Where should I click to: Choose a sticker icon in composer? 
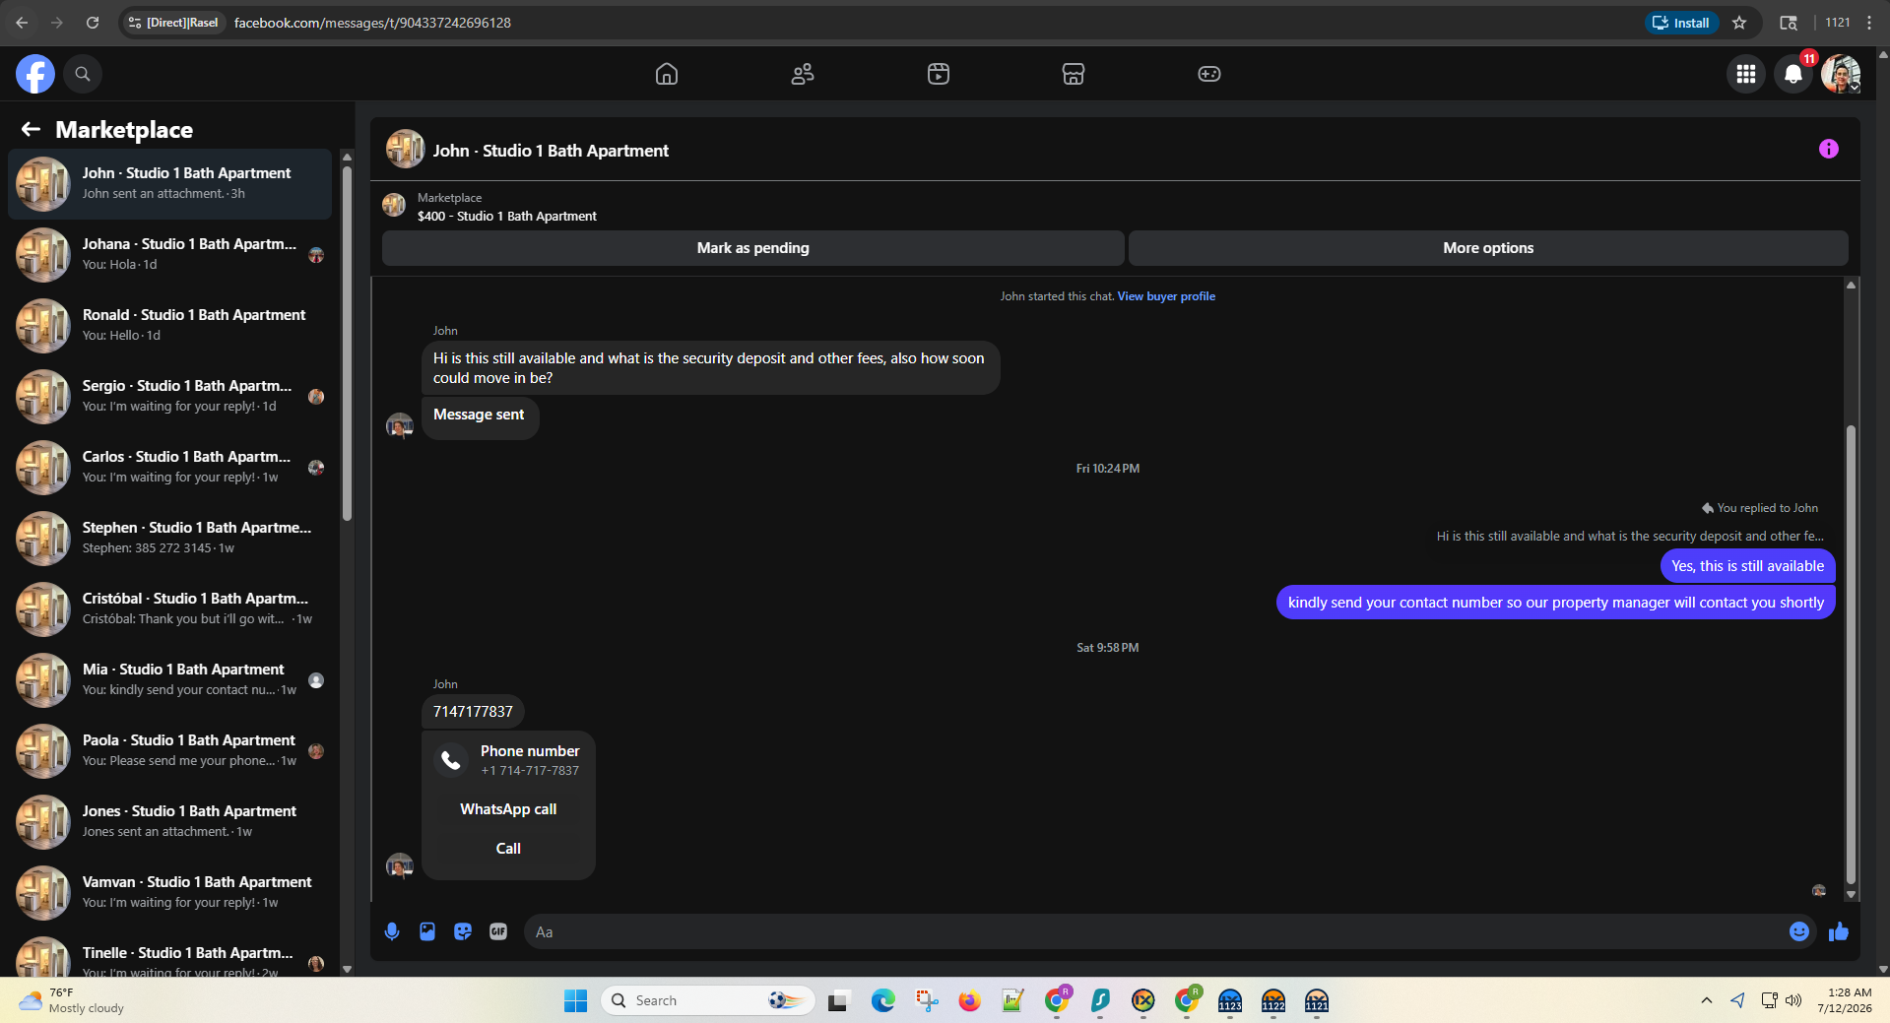pyautogui.click(x=463, y=931)
